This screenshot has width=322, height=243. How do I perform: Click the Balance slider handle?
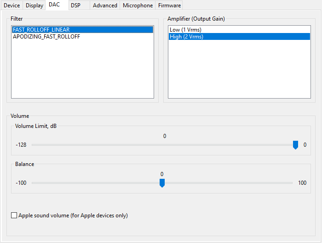[162, 183]
